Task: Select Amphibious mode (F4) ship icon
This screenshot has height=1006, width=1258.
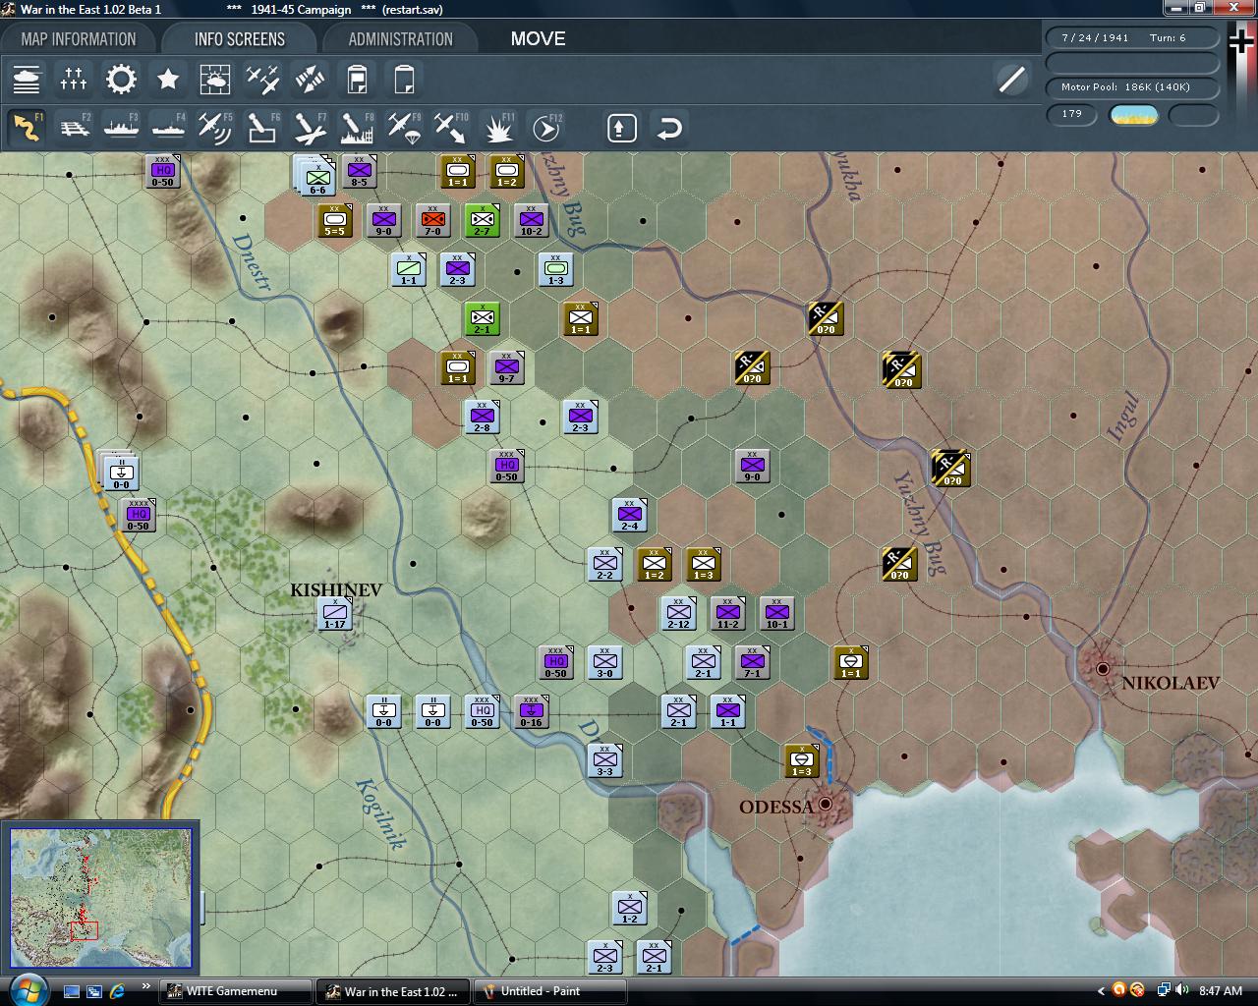Action: pyautogui.click(x=168, y=128)
